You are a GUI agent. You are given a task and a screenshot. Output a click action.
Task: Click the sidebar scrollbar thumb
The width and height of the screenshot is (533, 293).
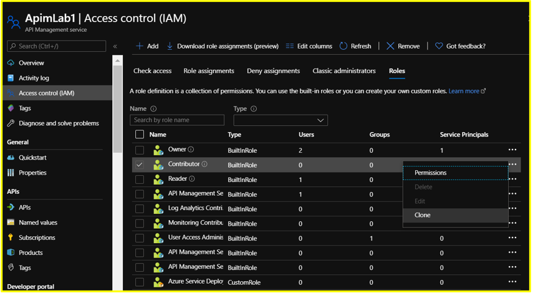(x=118, y=108)
